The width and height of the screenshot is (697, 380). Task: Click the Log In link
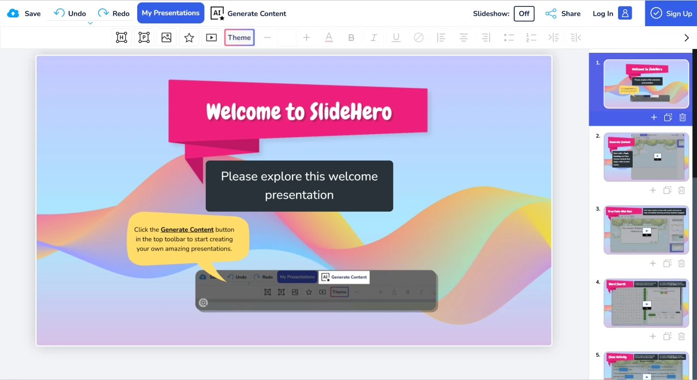603,14
